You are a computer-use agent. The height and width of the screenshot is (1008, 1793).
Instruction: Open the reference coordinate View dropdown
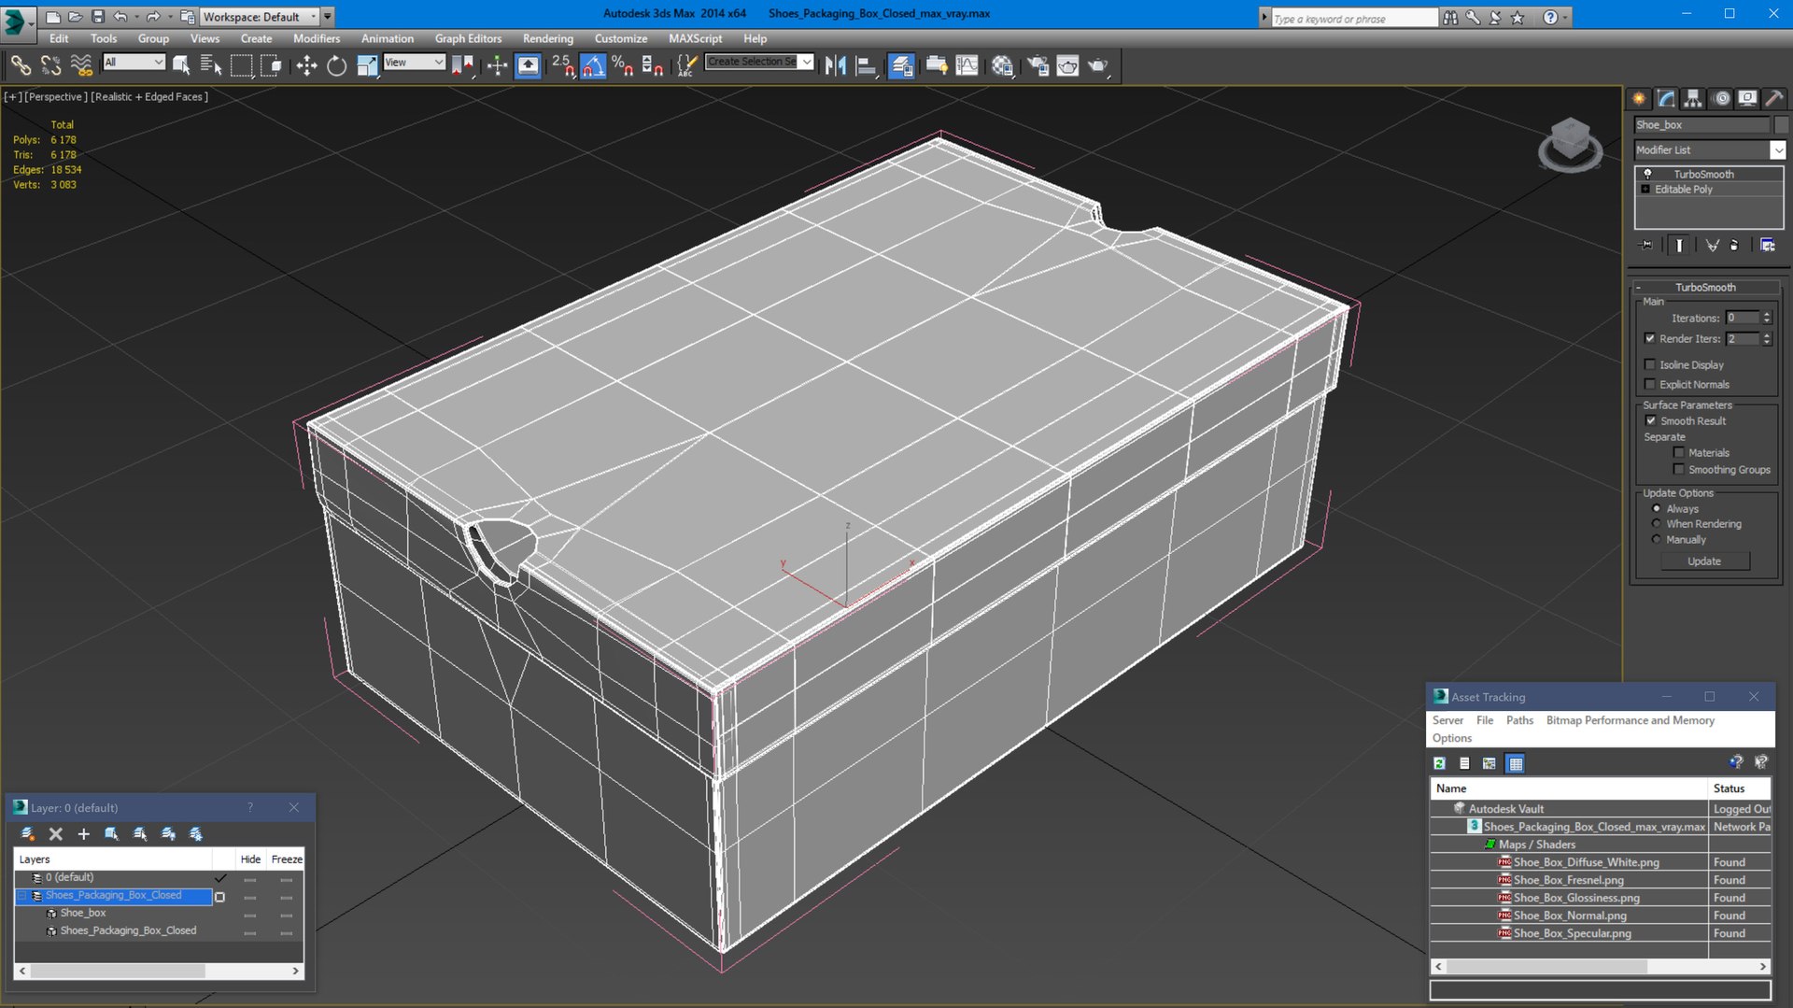tap(414, 62)
